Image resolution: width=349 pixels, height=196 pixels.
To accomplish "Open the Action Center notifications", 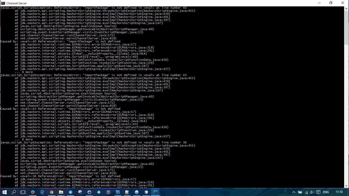I will tap(318, 192).
